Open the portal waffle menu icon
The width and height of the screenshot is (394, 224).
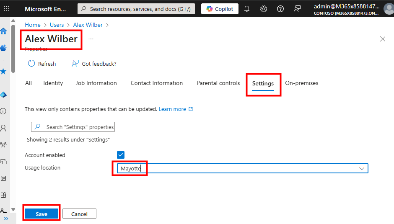6,8
